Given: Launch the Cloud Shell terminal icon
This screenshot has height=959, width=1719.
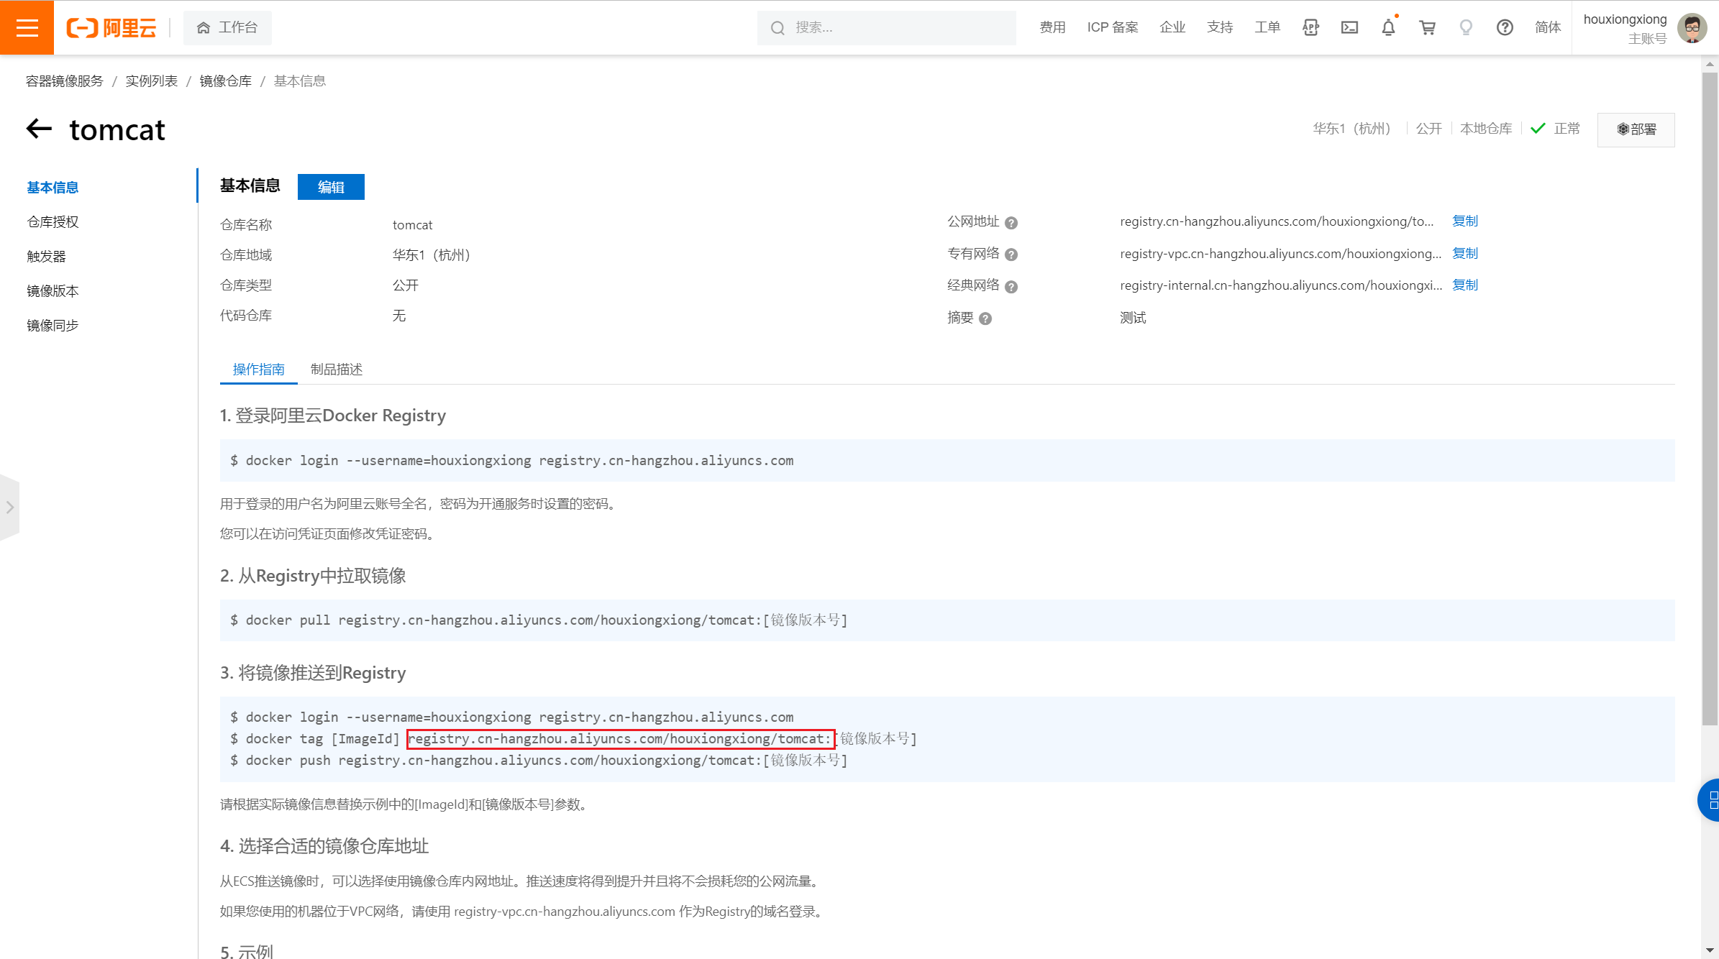Looking at the screenshot, I should (x=1349, y=27).
